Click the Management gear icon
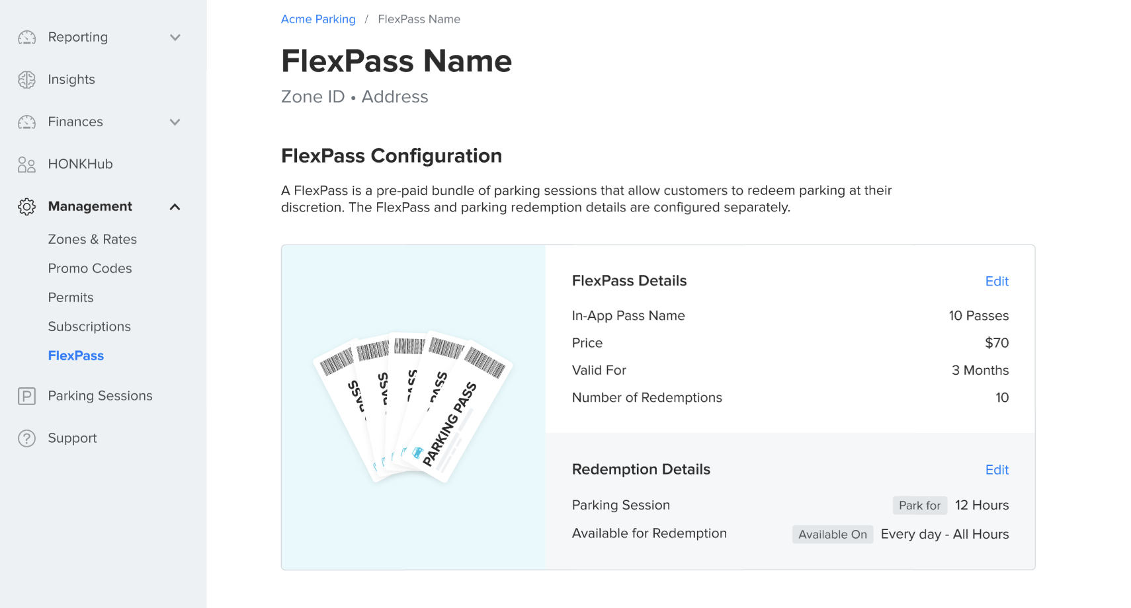1131x608 pixels. click(x=26, y=207)
